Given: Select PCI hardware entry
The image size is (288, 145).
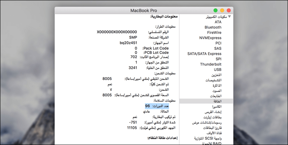Looking at the screenshot, I should 219,43.
